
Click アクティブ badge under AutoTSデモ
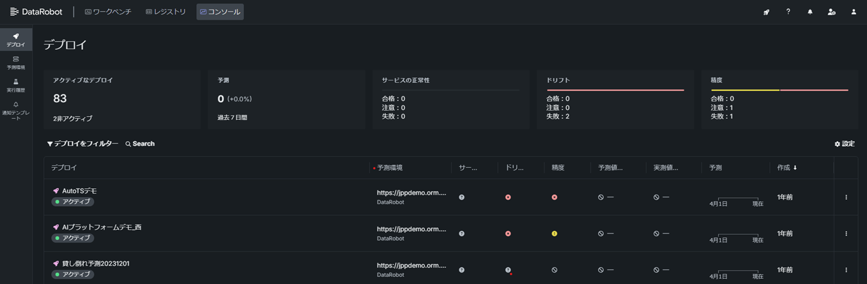[x=73, y=202]
